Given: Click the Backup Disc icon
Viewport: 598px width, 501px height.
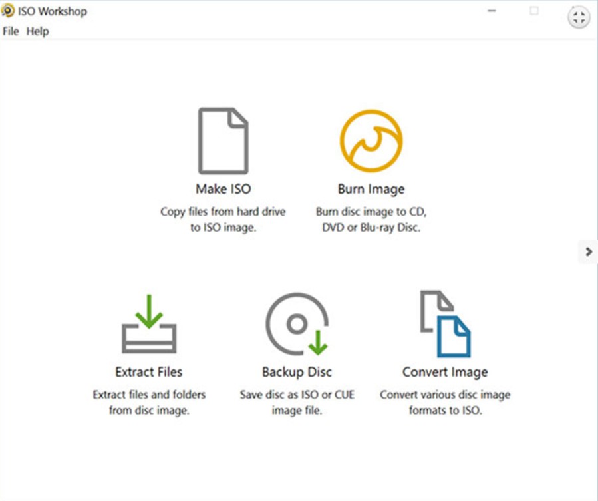Looking at the screenshot, I should pyautogui.click(x=297, y=324).
